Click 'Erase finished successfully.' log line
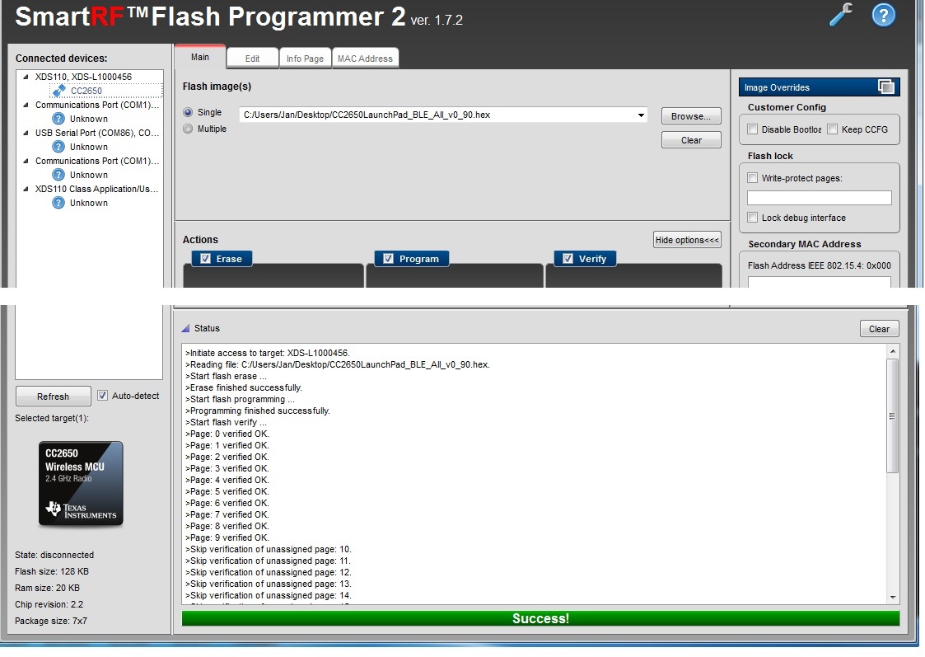 [244, 387]
